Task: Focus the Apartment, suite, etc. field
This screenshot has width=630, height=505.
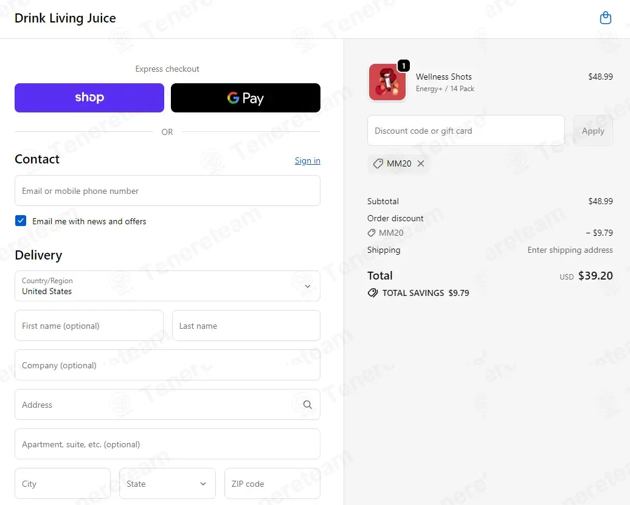Action: pyautogui.click(x=168, y=444)
